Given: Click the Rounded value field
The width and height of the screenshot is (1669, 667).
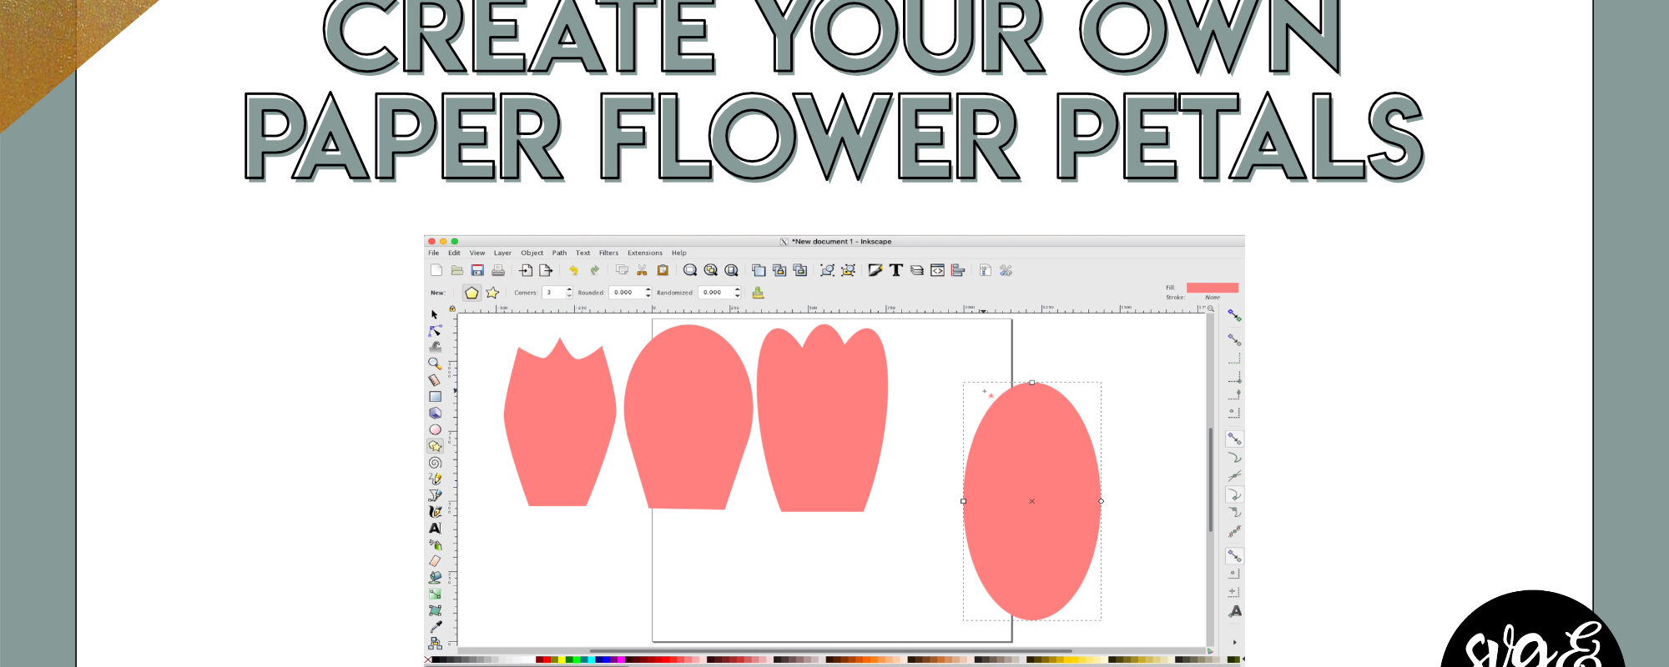Looking at the screenshot, I should pyautogui.click(x=627, y=293).
